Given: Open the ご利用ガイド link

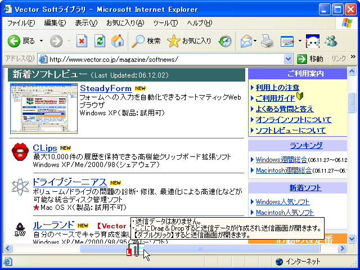Looking at the screenshot, I should (275, 98).
